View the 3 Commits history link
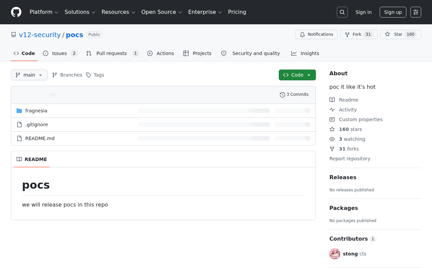Viewport: 432px width, 270px height. click(x=294, y=94)
